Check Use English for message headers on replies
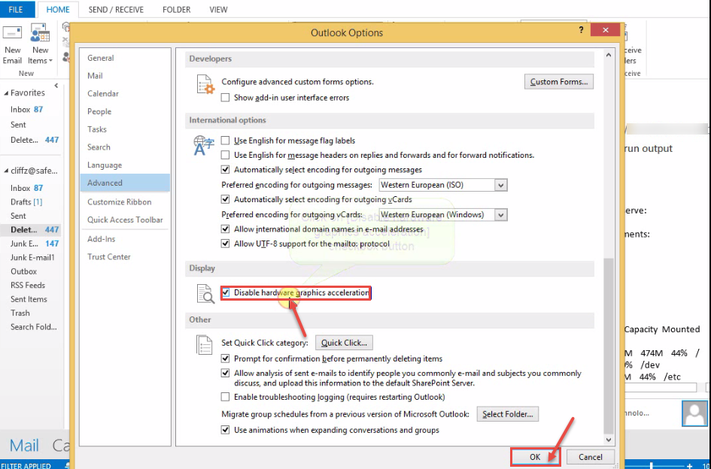 click(225, 155)
